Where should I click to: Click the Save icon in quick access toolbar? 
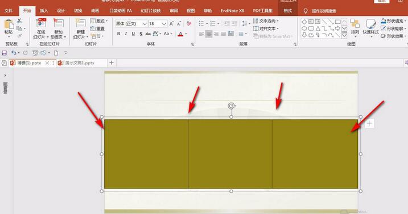click(x=4, y=53)
